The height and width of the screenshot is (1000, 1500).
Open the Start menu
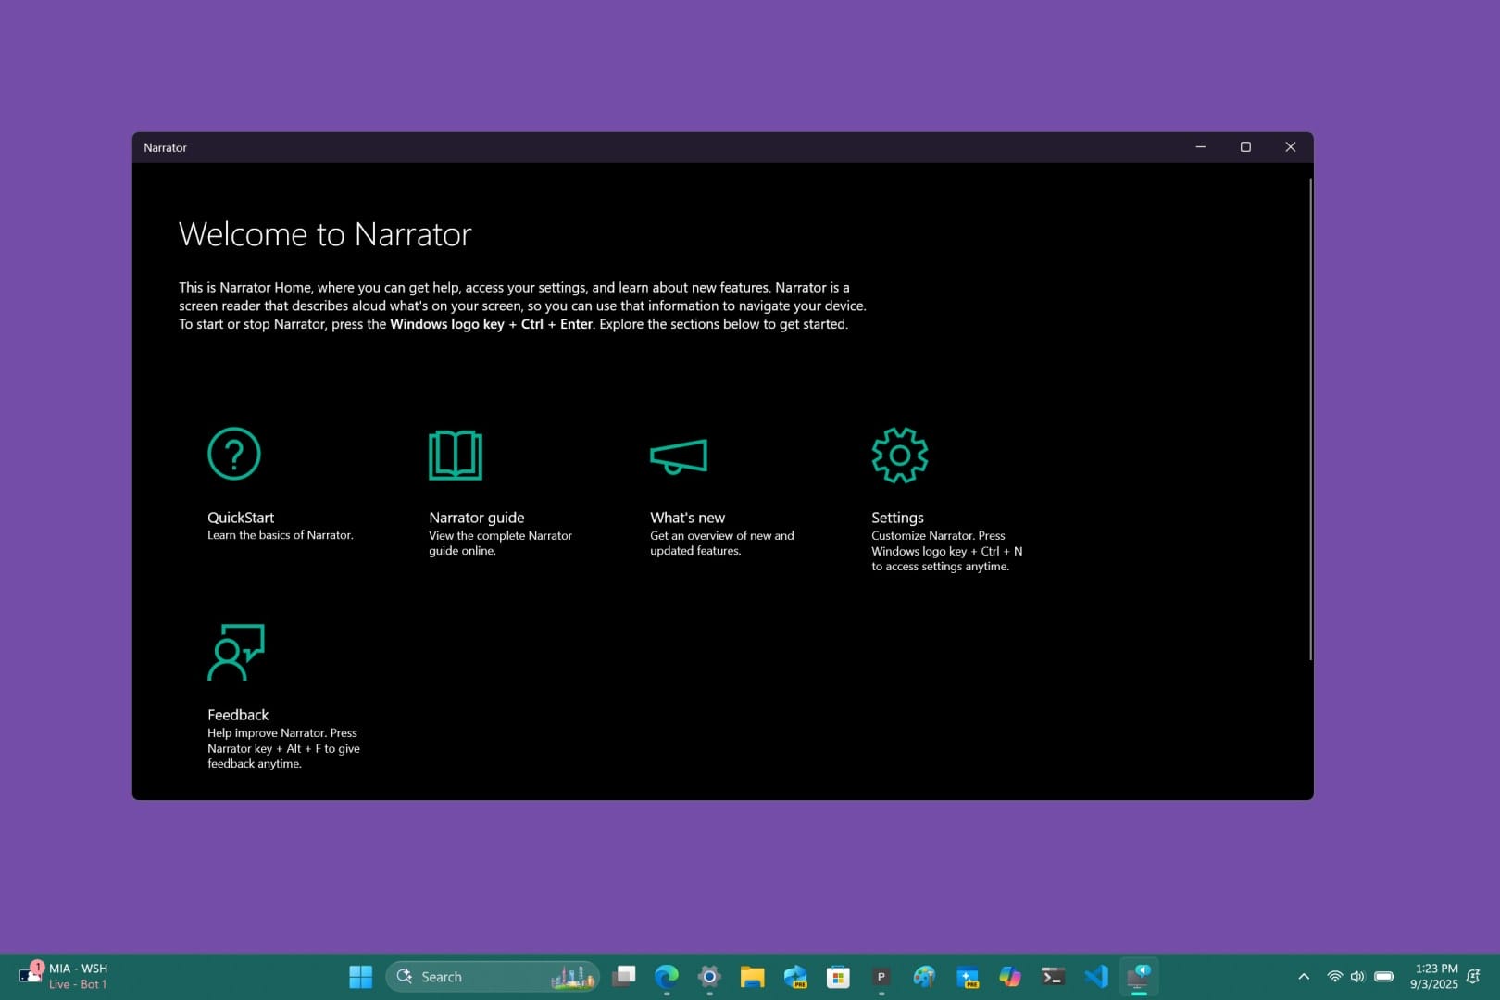[x=360, y=976]
